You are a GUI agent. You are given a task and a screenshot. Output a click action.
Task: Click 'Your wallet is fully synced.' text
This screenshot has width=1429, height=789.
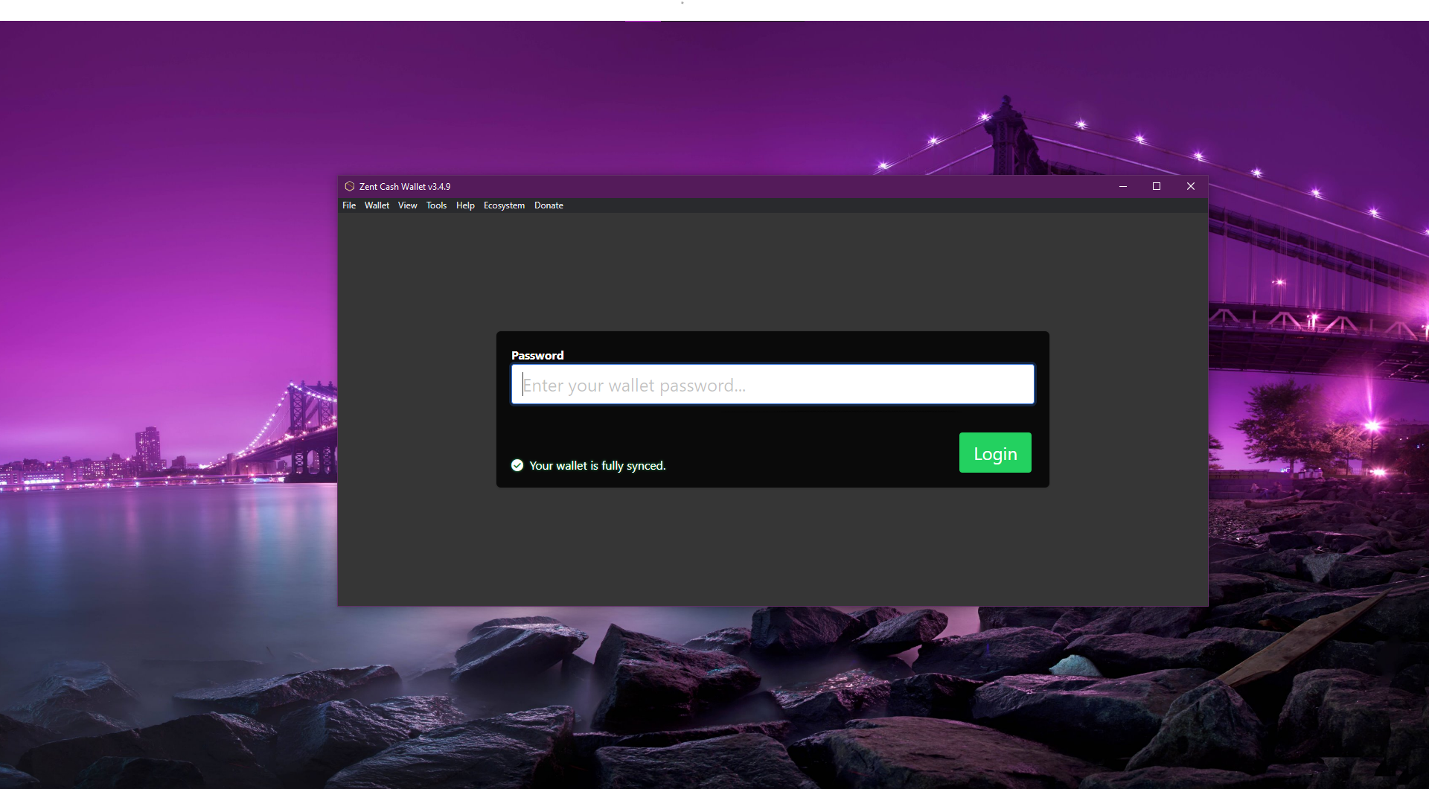point(598,466)
